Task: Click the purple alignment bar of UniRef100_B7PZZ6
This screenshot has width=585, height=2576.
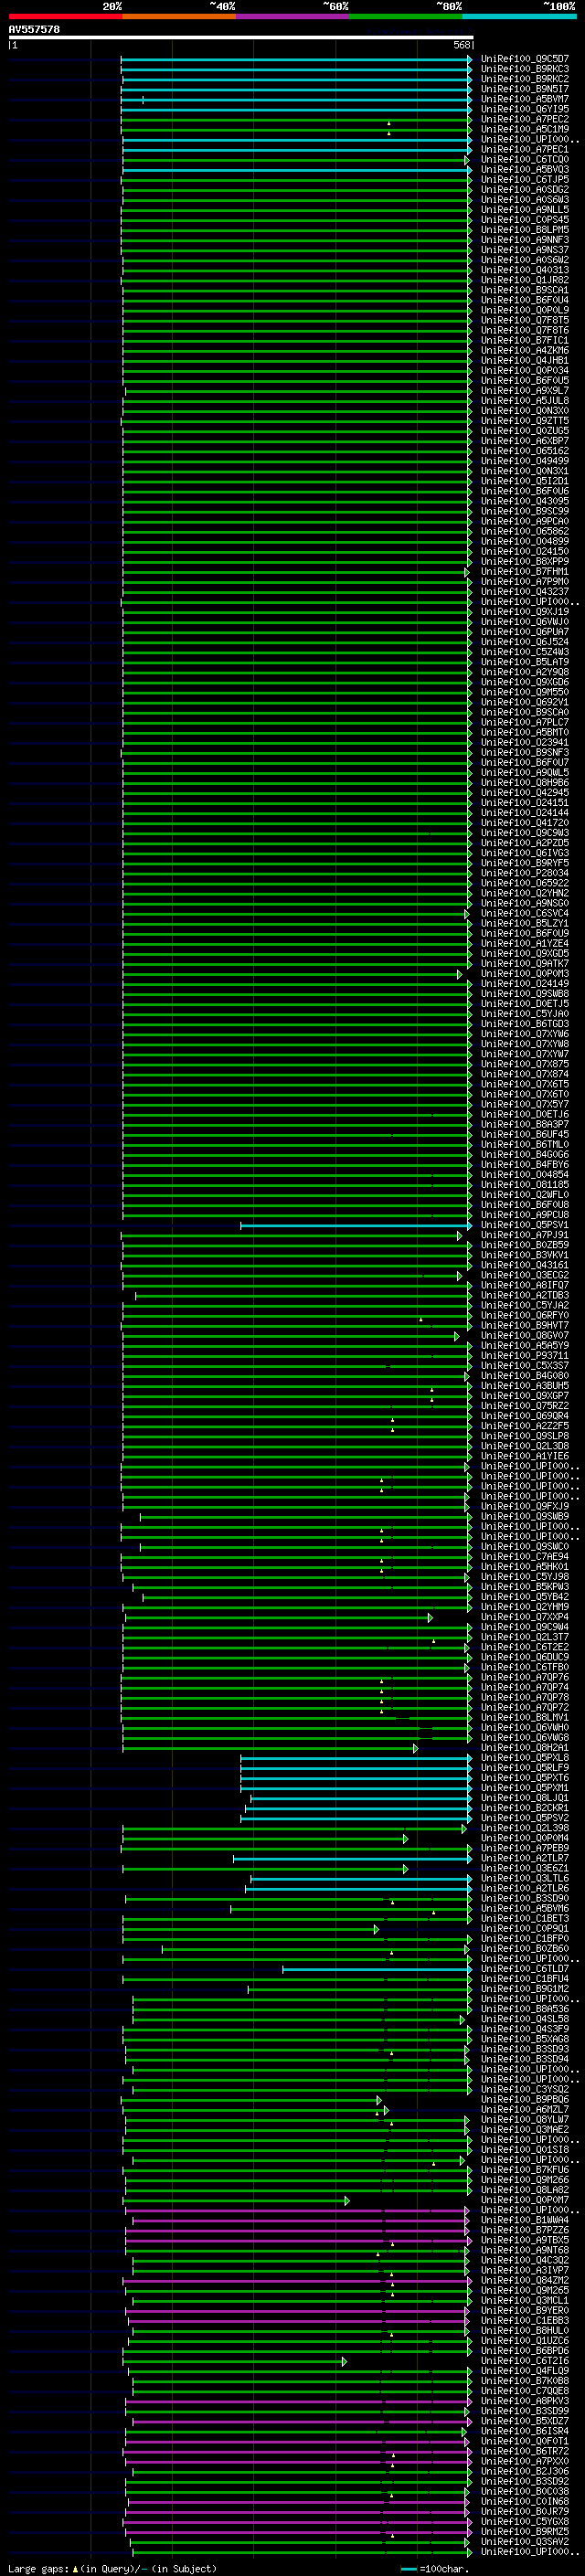Action: [297, 2231]
